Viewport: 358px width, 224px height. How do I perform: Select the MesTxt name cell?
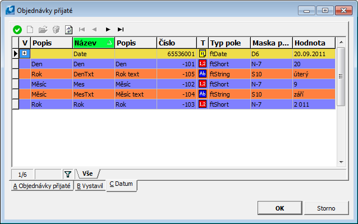coord(94,94)
